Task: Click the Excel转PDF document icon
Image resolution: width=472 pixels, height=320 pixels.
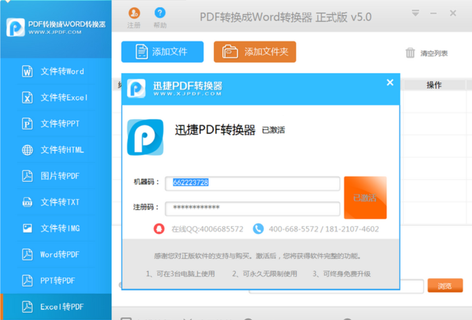Action: click(27, 307)
